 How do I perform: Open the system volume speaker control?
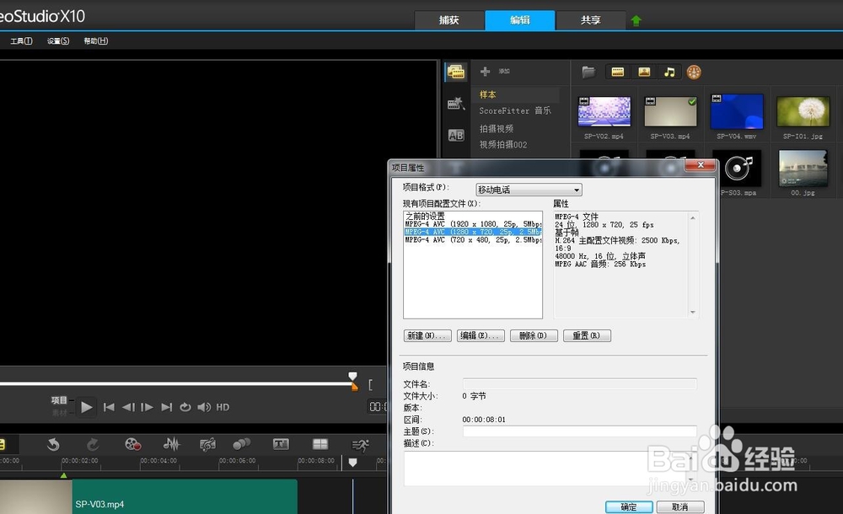pos(204,407)
